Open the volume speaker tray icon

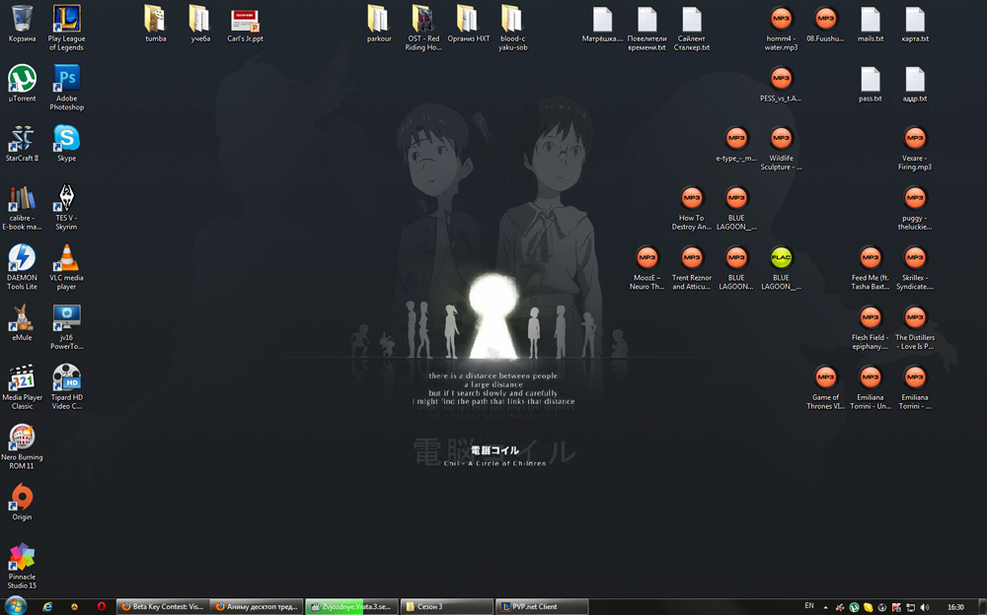(x=924, y=607)
